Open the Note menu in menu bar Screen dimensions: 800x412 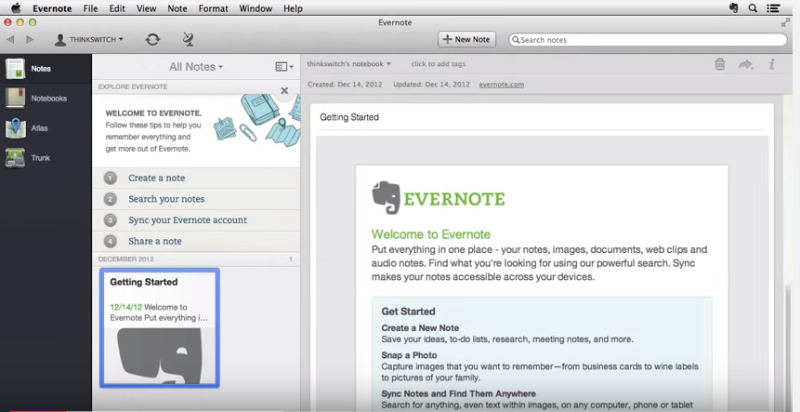[177, 8]
